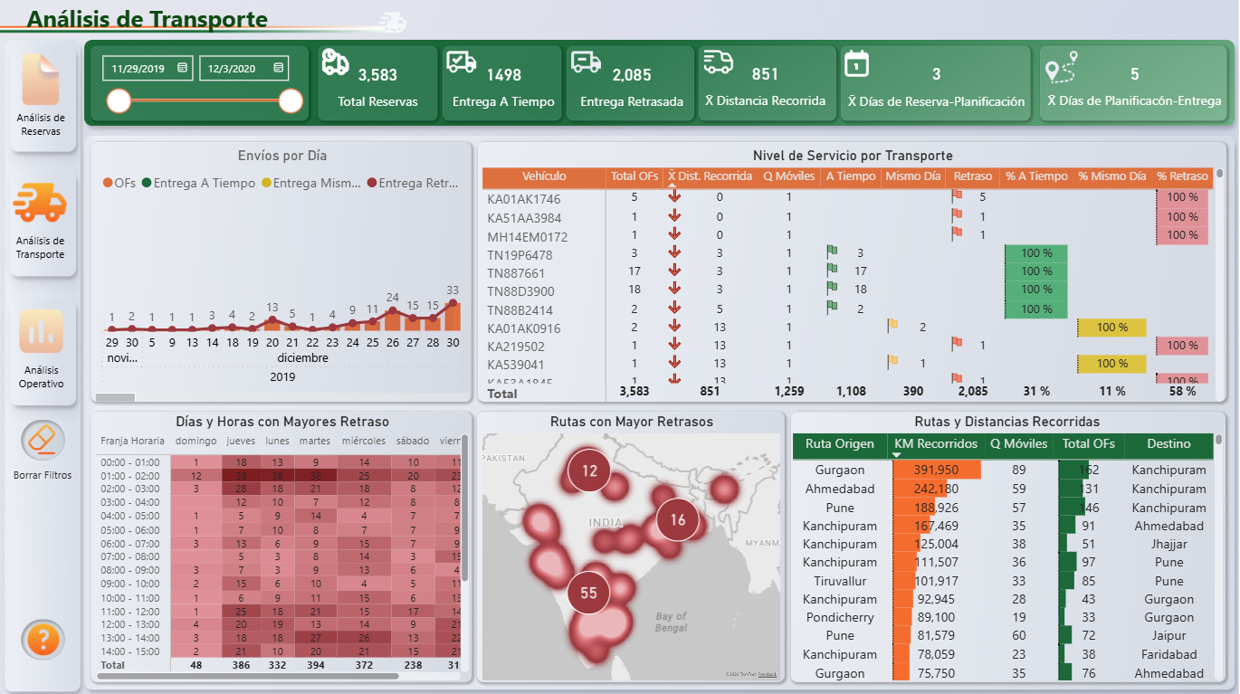Click the calendar icon in the end date box
The width and height of the screenshot is (1240, 694).
click(278, 68)
